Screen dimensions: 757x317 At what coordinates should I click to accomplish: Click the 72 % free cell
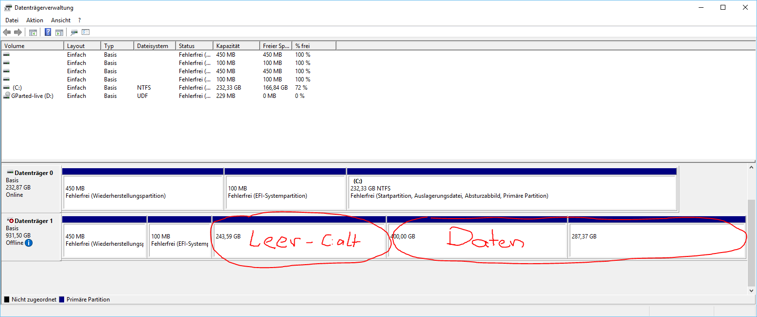tap(301, 88)
